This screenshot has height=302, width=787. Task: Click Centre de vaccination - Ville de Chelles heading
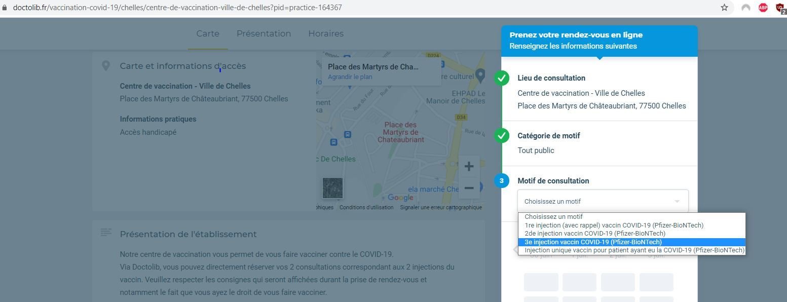185,86
